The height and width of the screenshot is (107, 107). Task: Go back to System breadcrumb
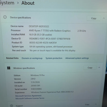click(7, 3)
